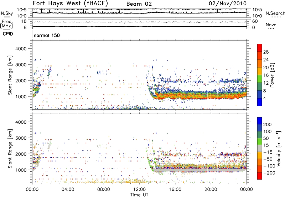Screen dimensions: 285x197
Task: Click the blue bottom of Power color bar
Action: [260, 102]
